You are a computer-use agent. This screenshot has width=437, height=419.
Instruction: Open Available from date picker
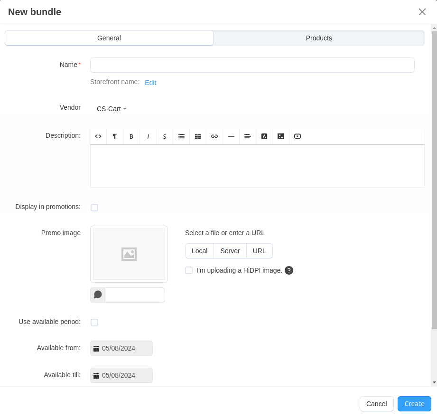tap(121, 348)
